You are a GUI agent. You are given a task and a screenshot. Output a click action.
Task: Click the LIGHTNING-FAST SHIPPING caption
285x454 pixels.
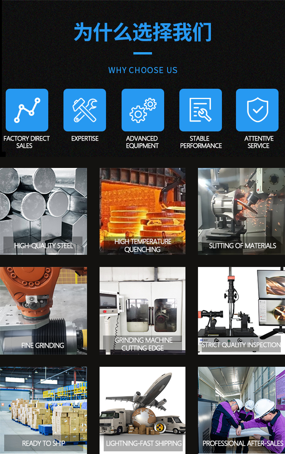(144, 443)
